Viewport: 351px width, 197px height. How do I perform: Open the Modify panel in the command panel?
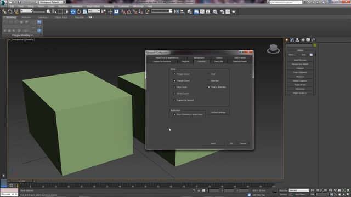click(x=292, y=40)
